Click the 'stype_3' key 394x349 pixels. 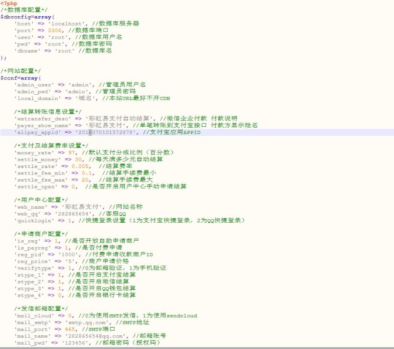tap(29, 288)
